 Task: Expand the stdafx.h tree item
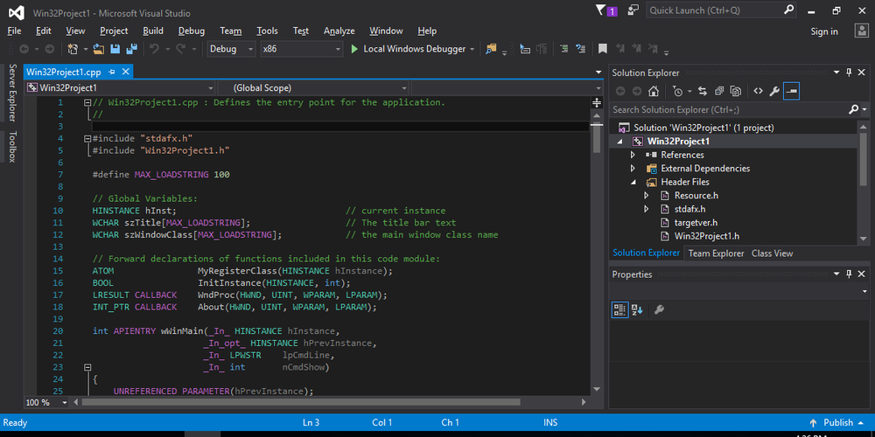click(x=647, y=209)
